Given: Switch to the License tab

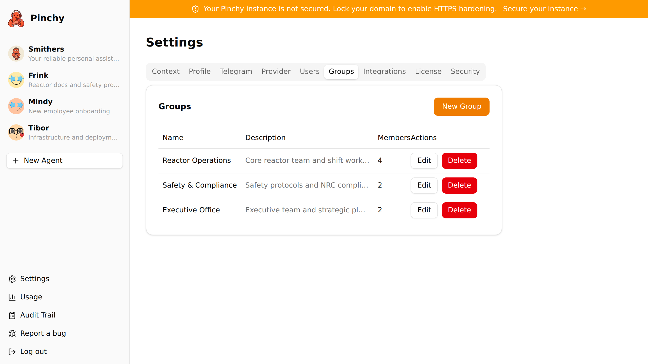Looking at the screenshot, I should [428, 72].
